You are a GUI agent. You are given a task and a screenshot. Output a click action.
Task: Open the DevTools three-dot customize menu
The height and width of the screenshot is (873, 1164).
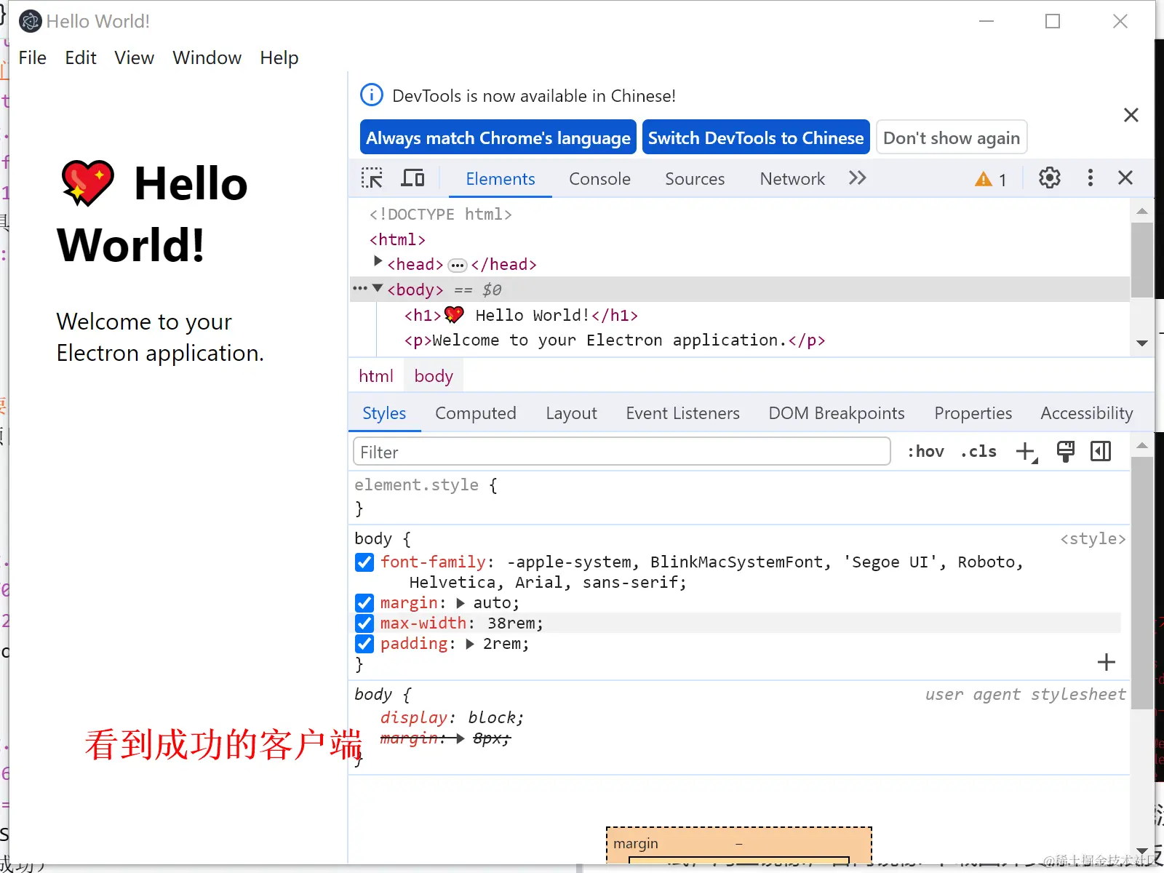pos(1090,178)
